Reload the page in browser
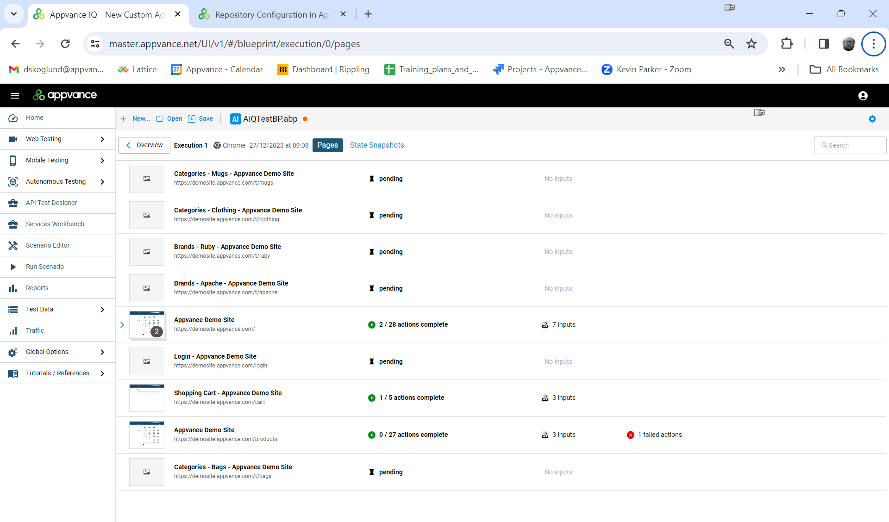Image resolution: width=889 pixels, height=522 pixels. [x=65, y=44]
